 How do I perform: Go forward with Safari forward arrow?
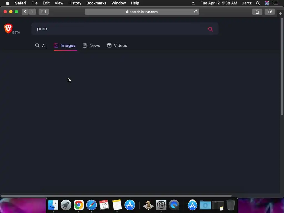coord(32,12)
